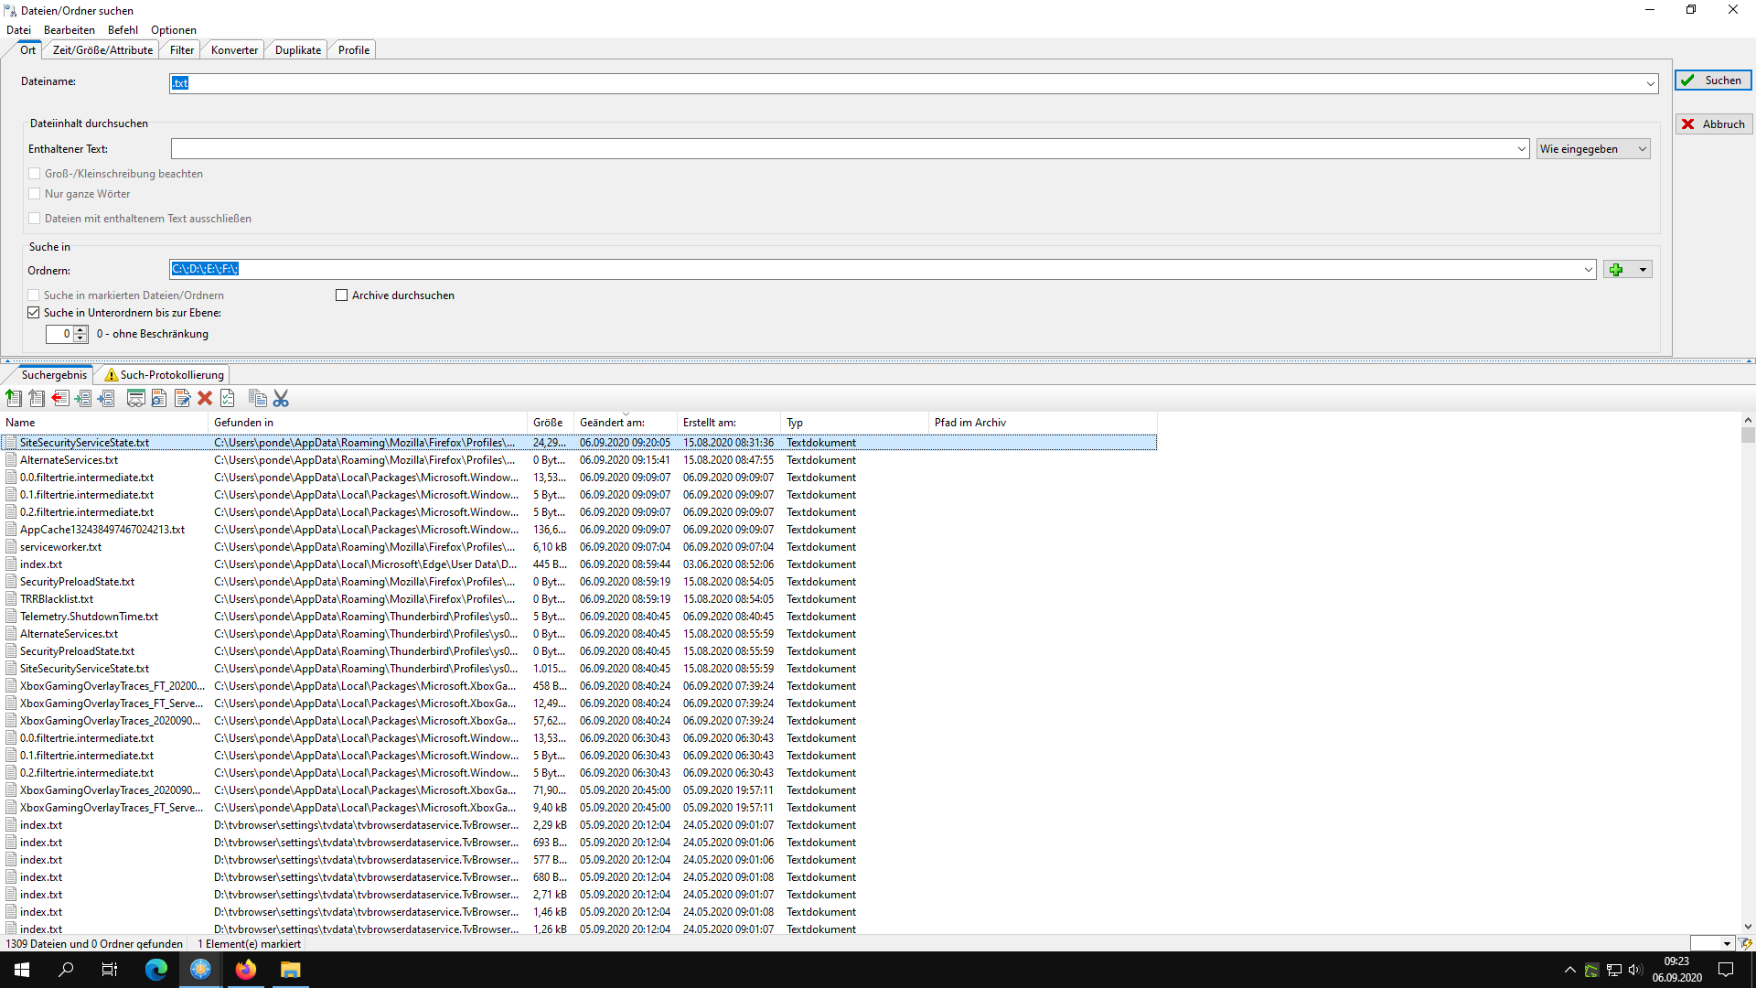Click the red X delete icon in results toolbar
Image resolution: width=1756 pixels, height=988 pixels.
[205, 398]
